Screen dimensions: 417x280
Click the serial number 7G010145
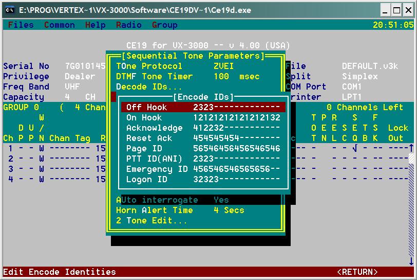pyautogui.click(x=85, y=66)
